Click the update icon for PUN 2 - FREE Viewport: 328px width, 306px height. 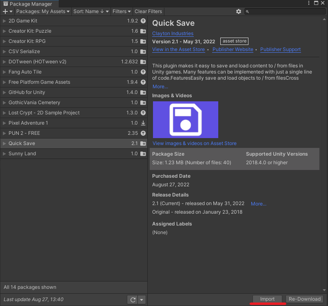coord(143,133)
